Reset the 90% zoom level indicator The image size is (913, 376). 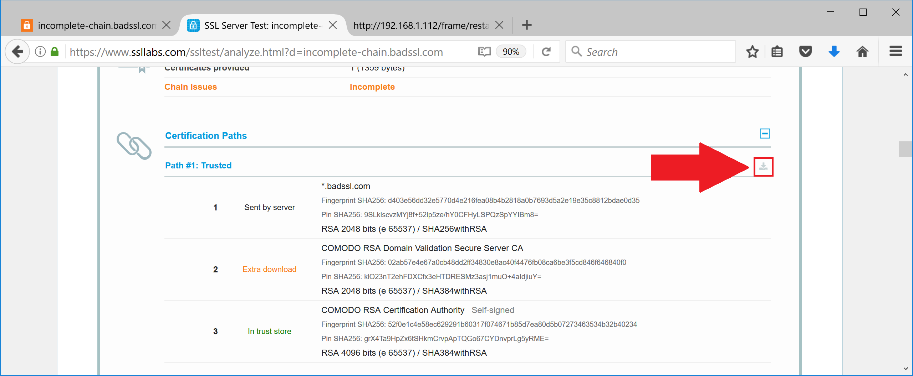tap(511, 52)
